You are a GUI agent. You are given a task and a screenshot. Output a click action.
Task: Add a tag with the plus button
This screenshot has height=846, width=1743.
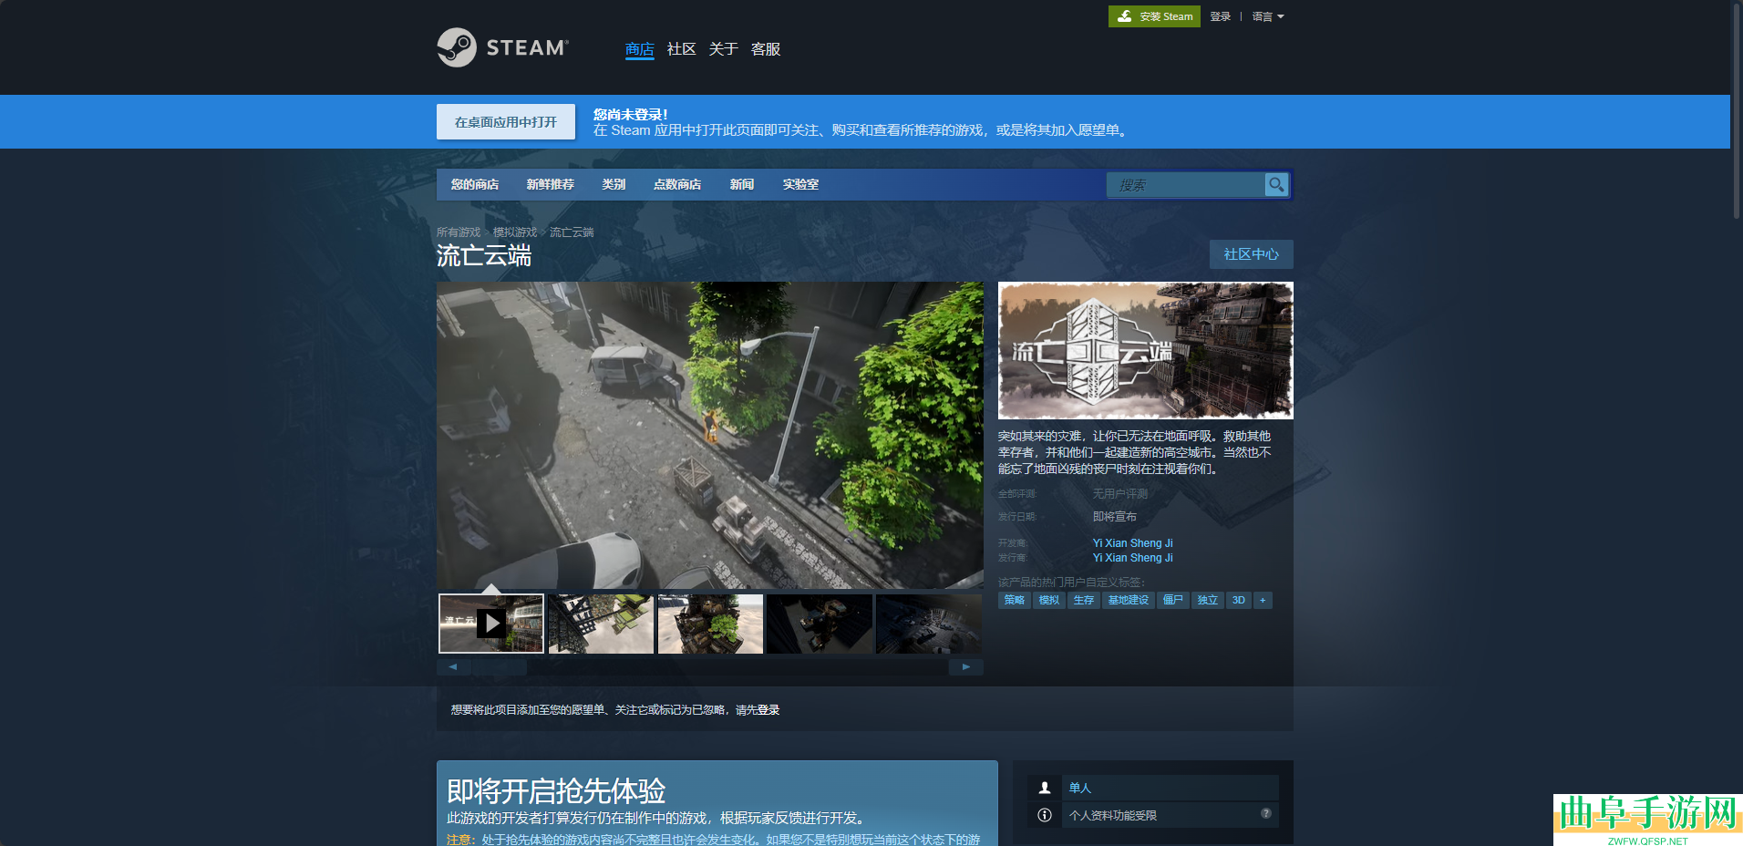tap(1263, 600)
